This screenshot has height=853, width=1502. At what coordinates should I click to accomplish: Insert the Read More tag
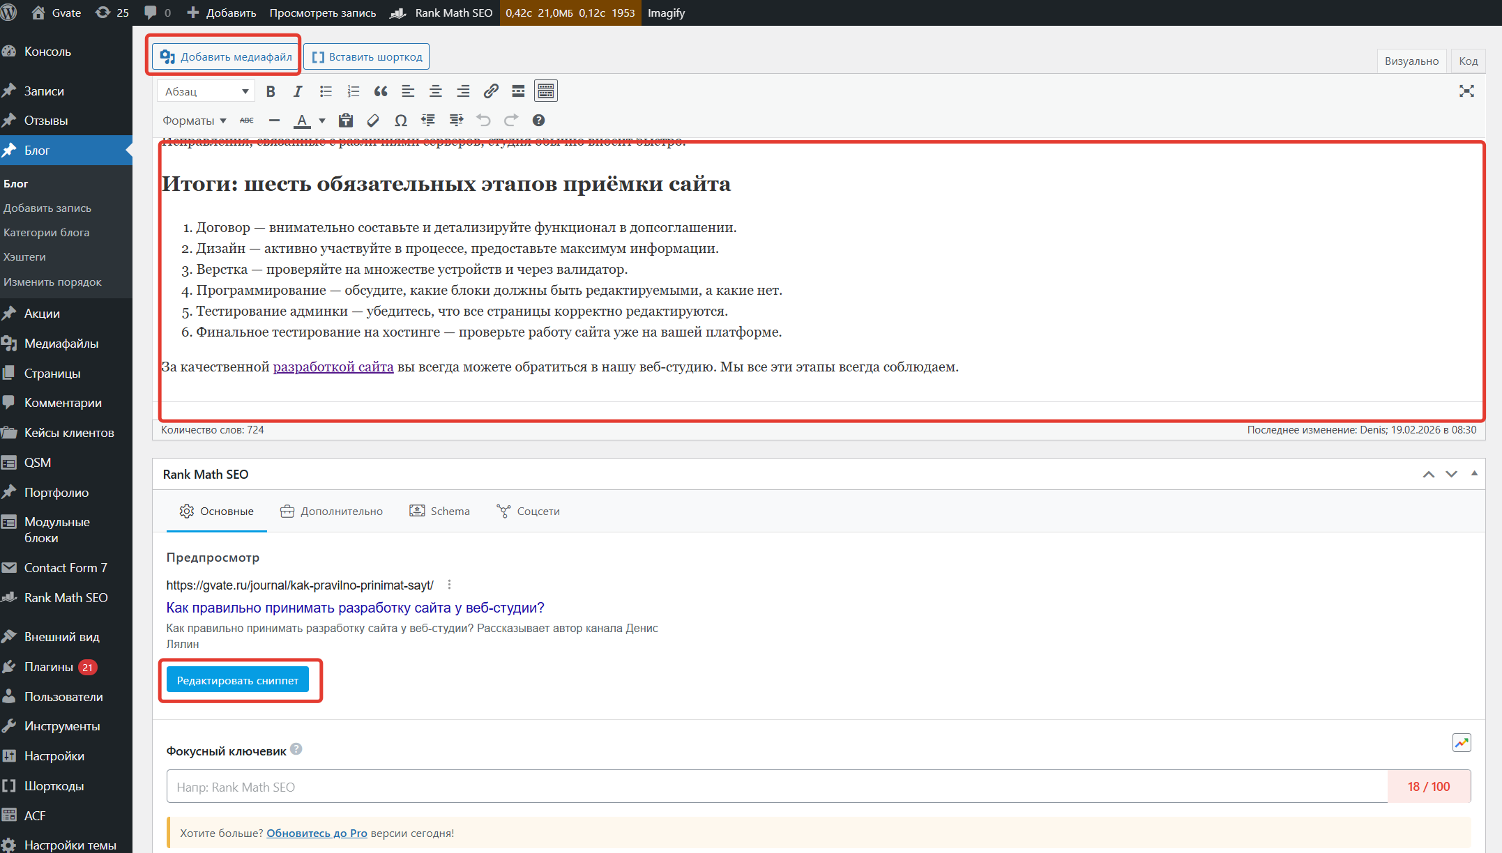pos(518,91)
